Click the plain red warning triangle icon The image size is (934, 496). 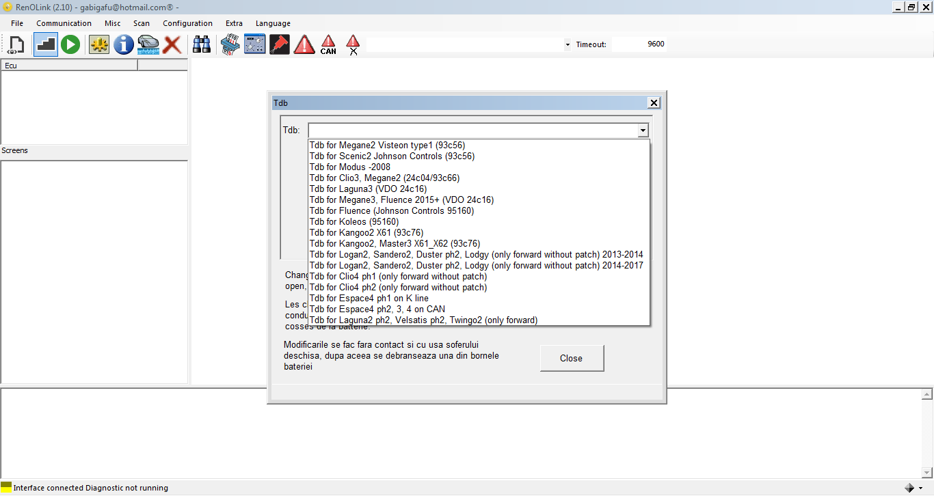[x=304, y=45]
